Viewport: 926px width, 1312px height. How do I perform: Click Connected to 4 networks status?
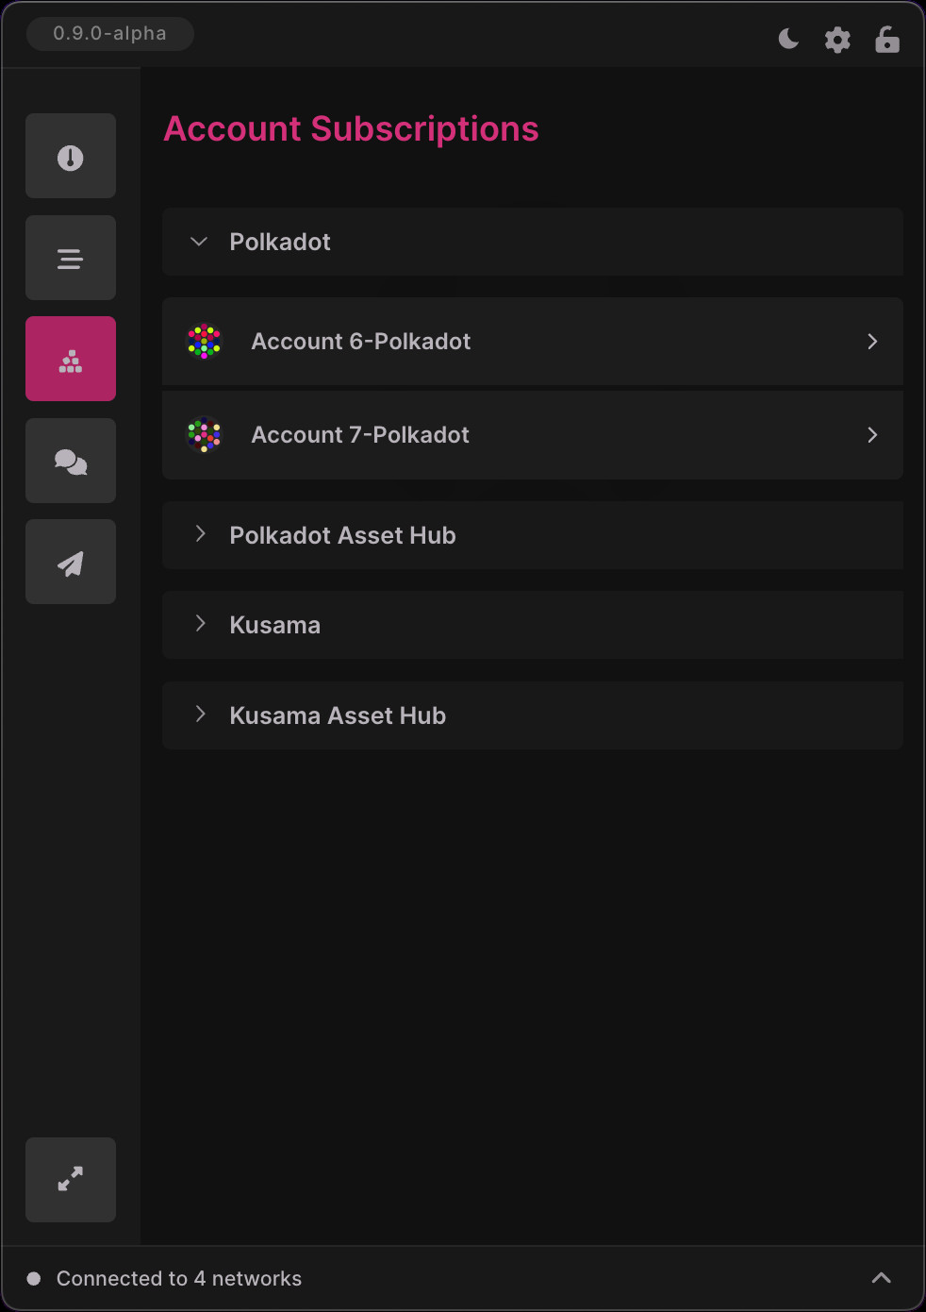[x=179, y=1278]
